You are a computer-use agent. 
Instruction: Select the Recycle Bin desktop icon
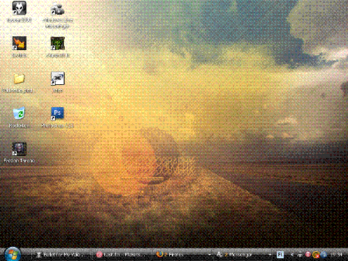click(x=19, y=118)
